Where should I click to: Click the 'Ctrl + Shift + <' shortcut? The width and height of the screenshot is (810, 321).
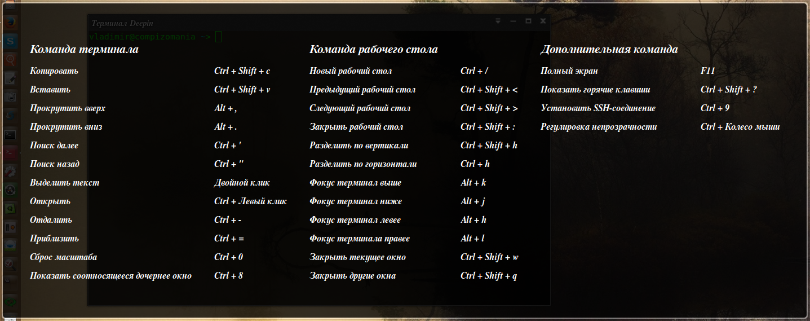pos(489,90)
